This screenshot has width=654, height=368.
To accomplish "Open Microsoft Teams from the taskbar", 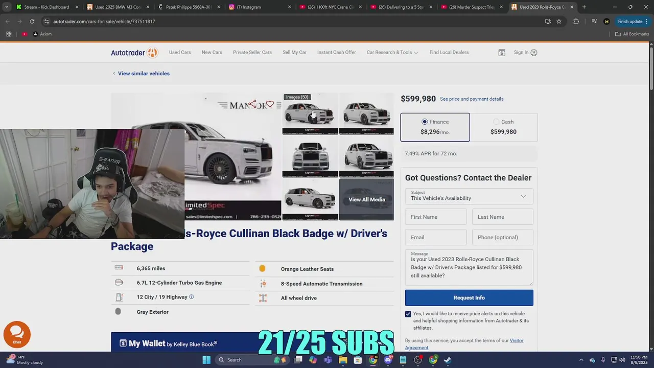I will point(328,360).
